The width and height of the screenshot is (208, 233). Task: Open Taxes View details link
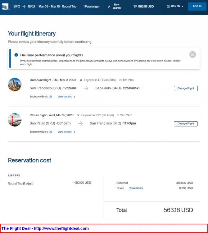tap(136, 188)
